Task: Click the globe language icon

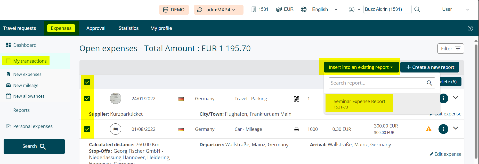Action: pos(304,10)
